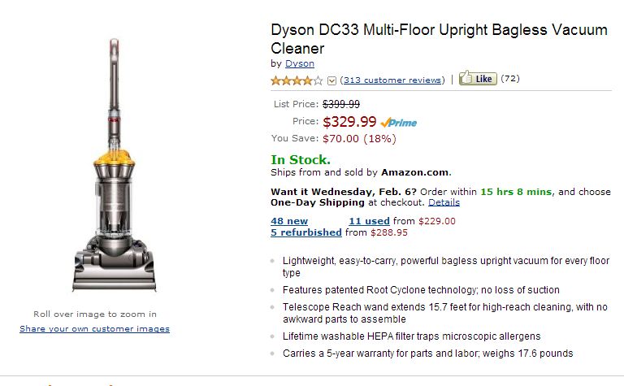
Task: View the 11 used offers
Action: pos(369,220)
